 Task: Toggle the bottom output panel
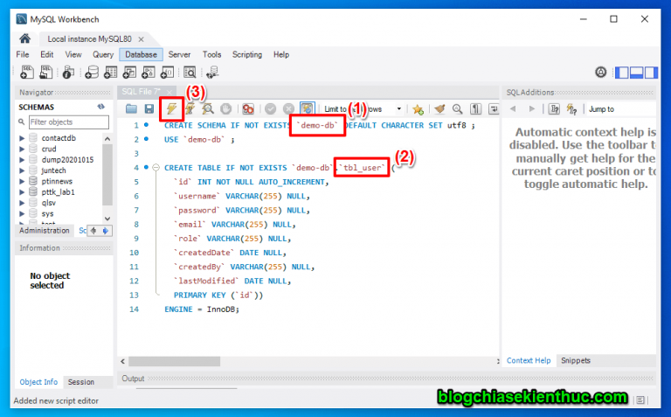tap(636, 73)
